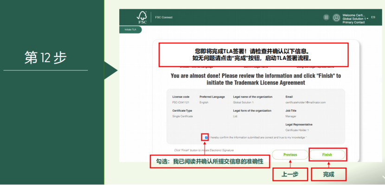Click Legal Representative value Certificate Holder 1

(297, 130)
